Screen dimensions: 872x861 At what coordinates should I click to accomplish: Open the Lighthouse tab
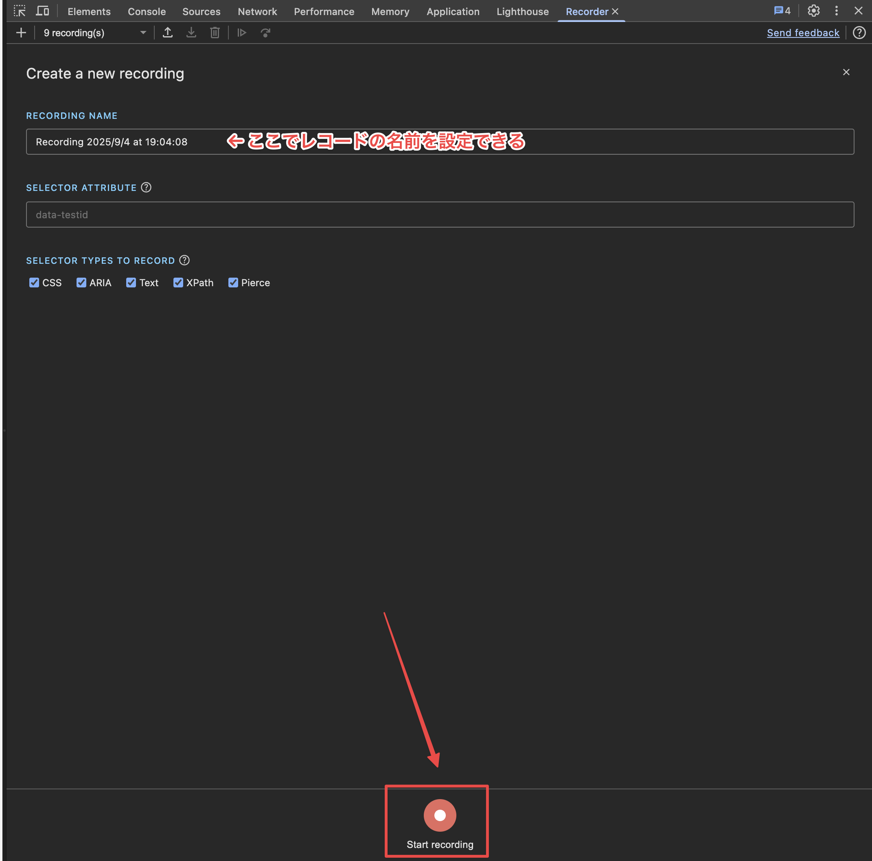(523, 11)
